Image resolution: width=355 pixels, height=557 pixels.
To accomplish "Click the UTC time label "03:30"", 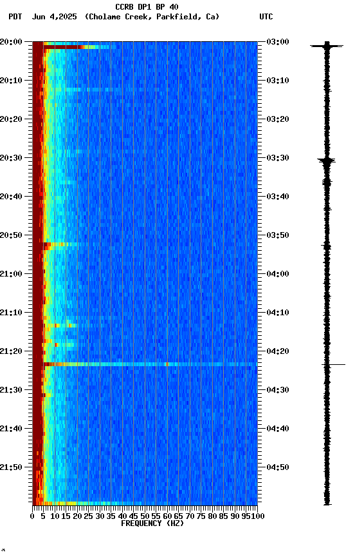I will (278, 158).
